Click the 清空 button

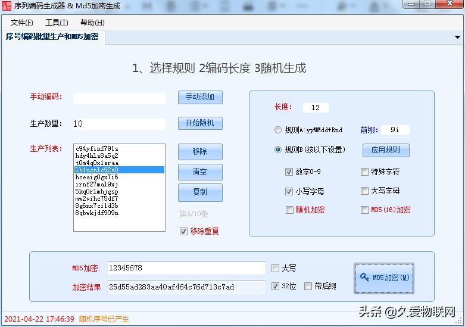(200, 172)
